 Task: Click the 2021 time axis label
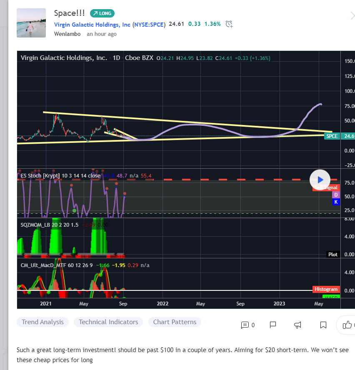45,304
